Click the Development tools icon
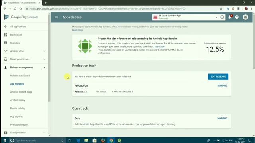This screenshot has height=143, width=255. click(x=6, y=59)
